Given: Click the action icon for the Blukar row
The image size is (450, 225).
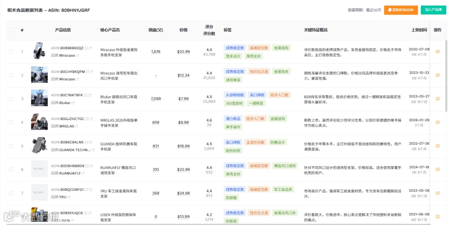Looking at the screenshot, I should coord(437,99).
